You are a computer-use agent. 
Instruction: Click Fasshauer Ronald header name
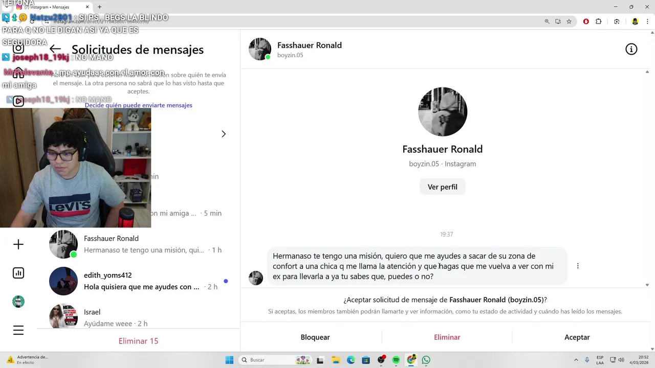pyautogui.click(x=310, y=45)
